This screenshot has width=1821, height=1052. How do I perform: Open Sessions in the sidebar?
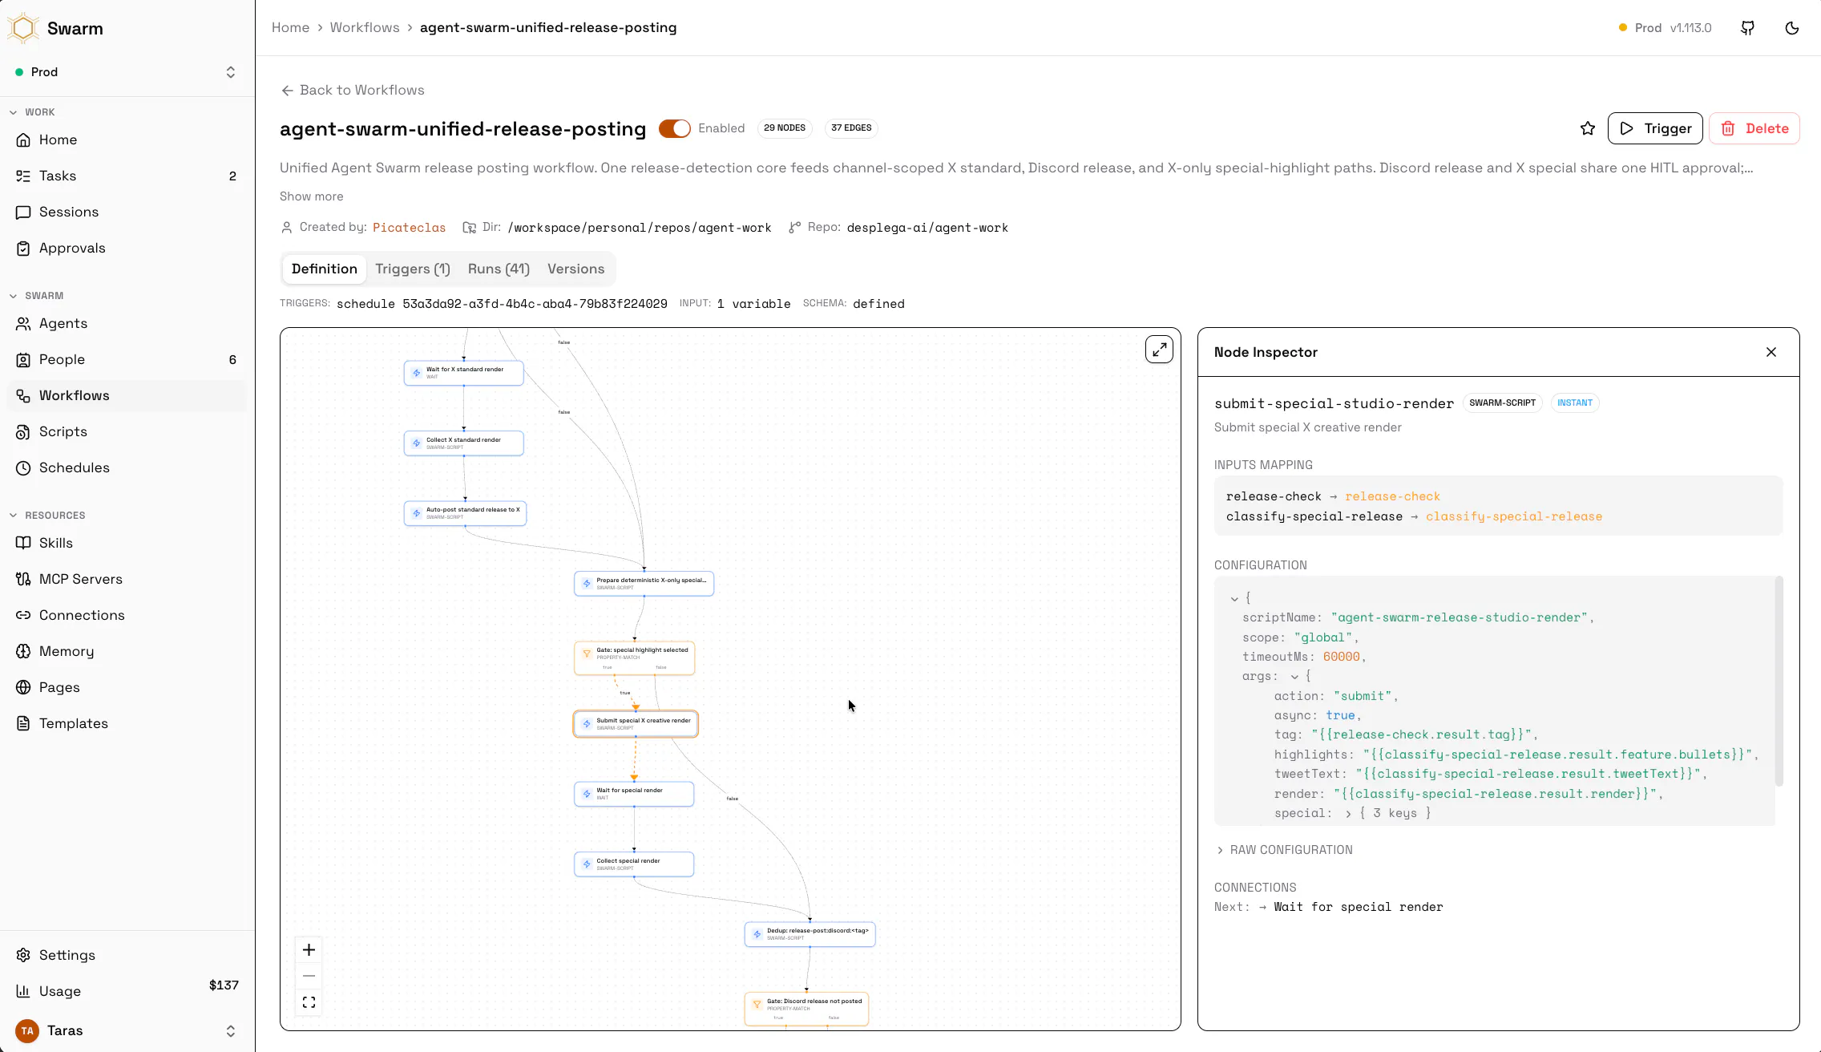pyautogui.click(x=127, y=212)
